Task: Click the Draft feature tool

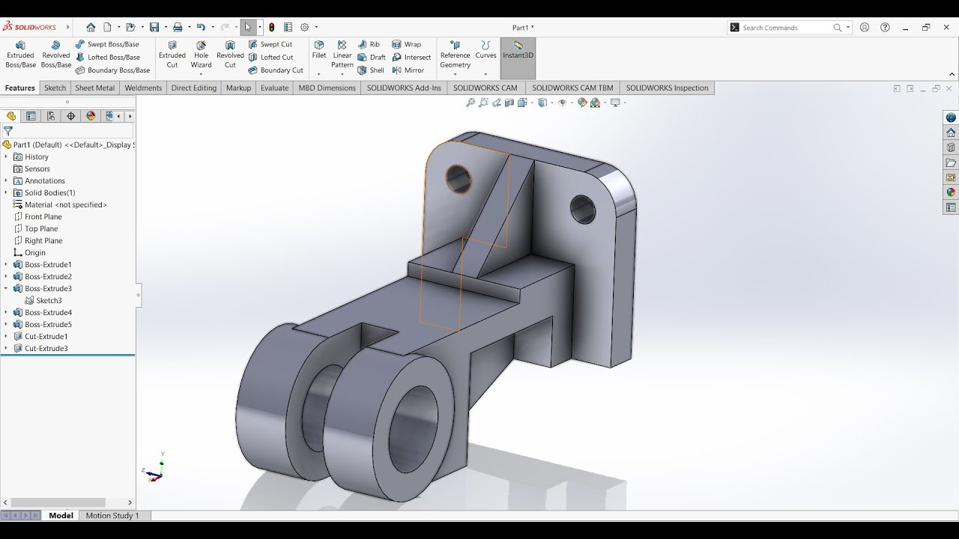Action: (372, 57)
